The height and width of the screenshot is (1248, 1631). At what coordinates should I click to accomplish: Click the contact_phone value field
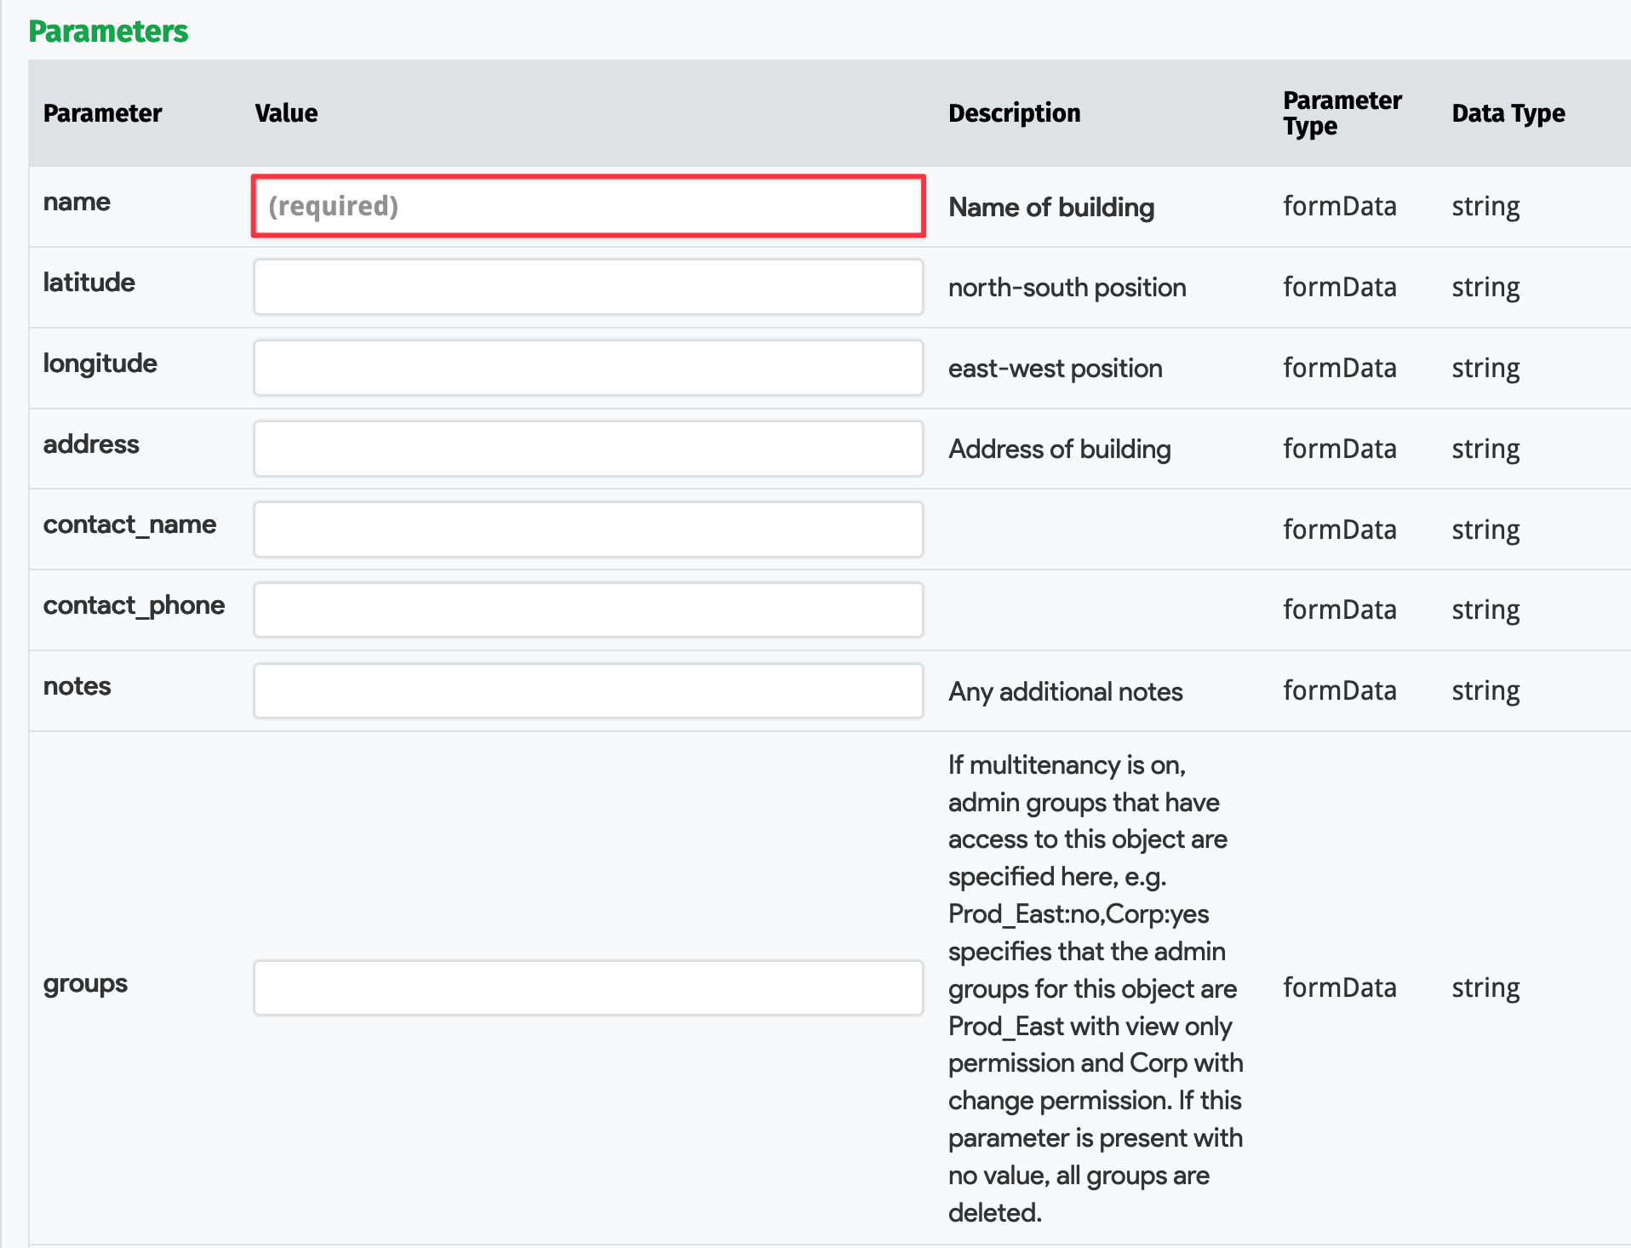coord(587,610)
